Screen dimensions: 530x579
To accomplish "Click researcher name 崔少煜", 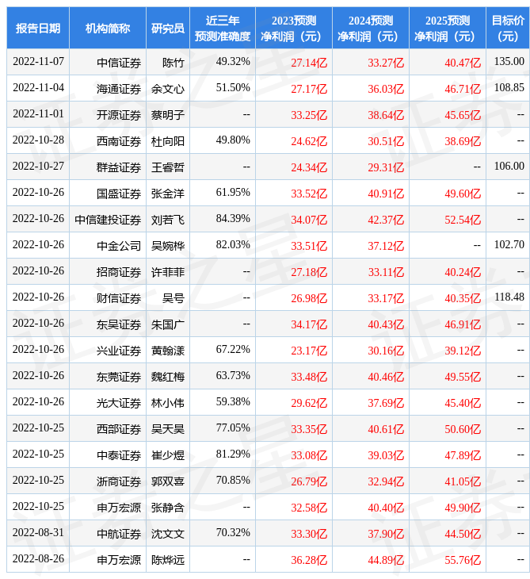I will [x=168, y=456].
